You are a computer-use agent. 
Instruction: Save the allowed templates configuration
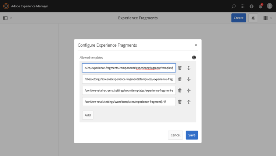point(192,135)
